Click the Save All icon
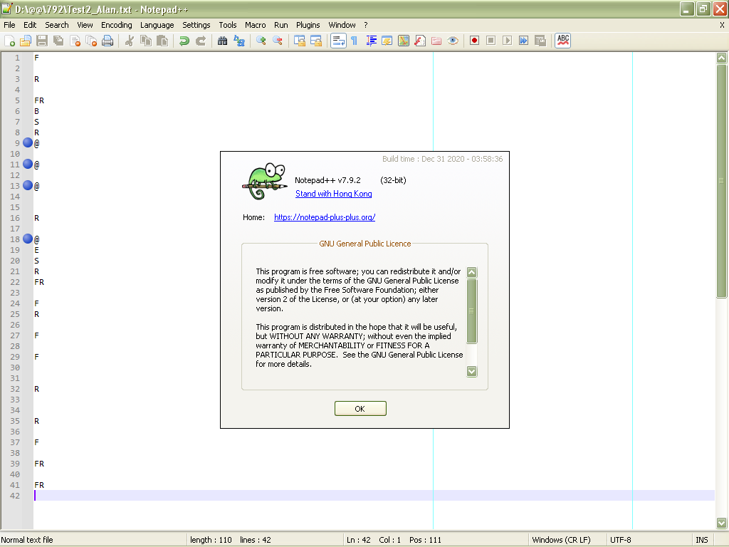The height and width of the screenshot is (547, 729). 58,41
